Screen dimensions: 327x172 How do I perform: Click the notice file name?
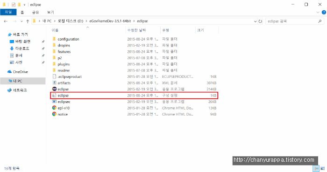[x=63, y=114]
